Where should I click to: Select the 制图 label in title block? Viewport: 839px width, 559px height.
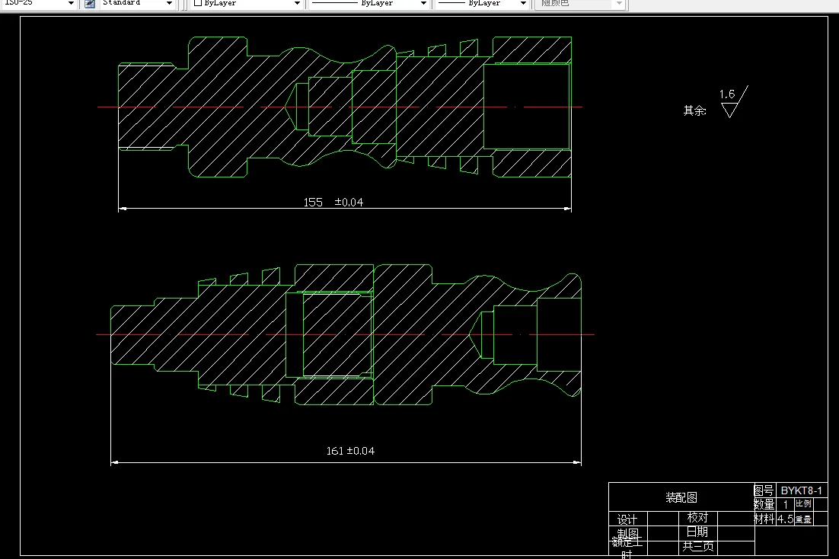(x=627, y=533)
